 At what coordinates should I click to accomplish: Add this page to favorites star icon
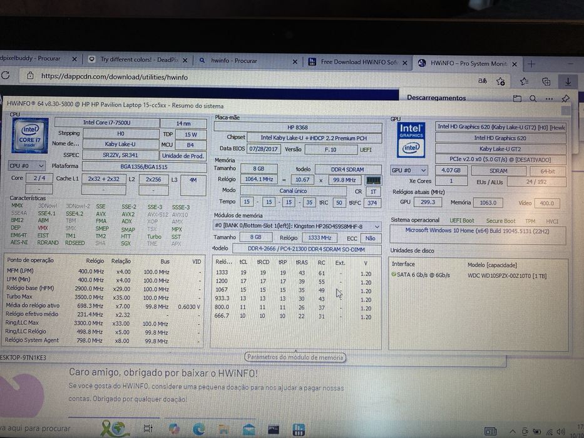click(501, 81)
